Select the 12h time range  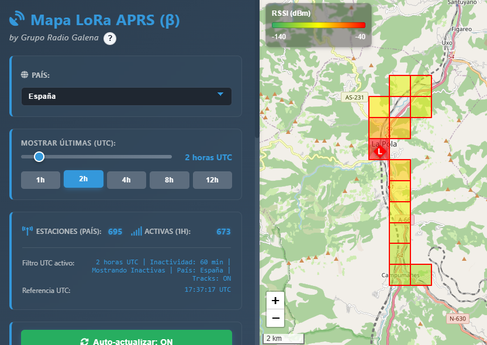[x=212, y=180]
